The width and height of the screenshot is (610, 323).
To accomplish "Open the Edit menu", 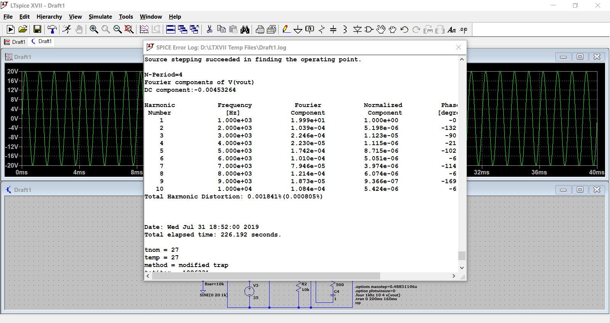I will tap(24, 17).
